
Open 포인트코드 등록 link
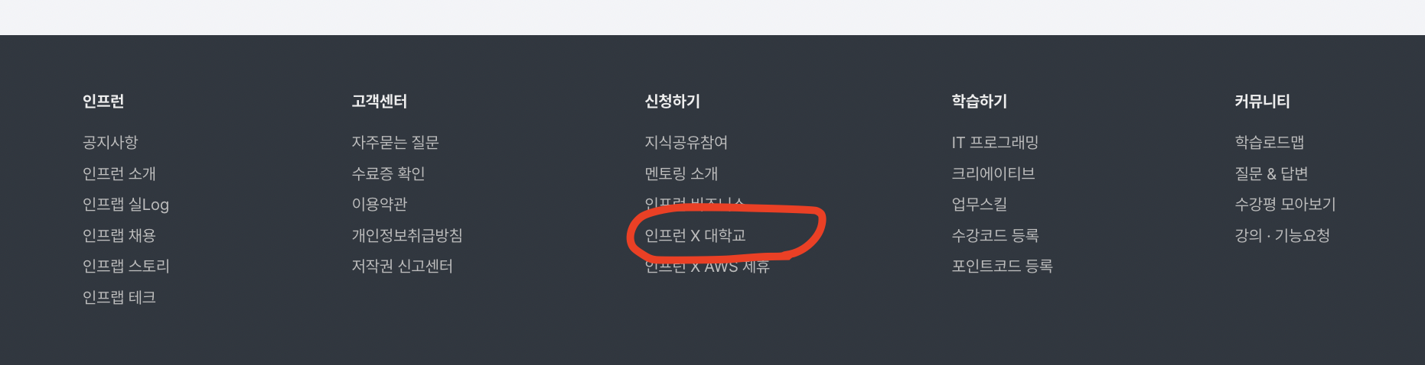[1002, 266]
